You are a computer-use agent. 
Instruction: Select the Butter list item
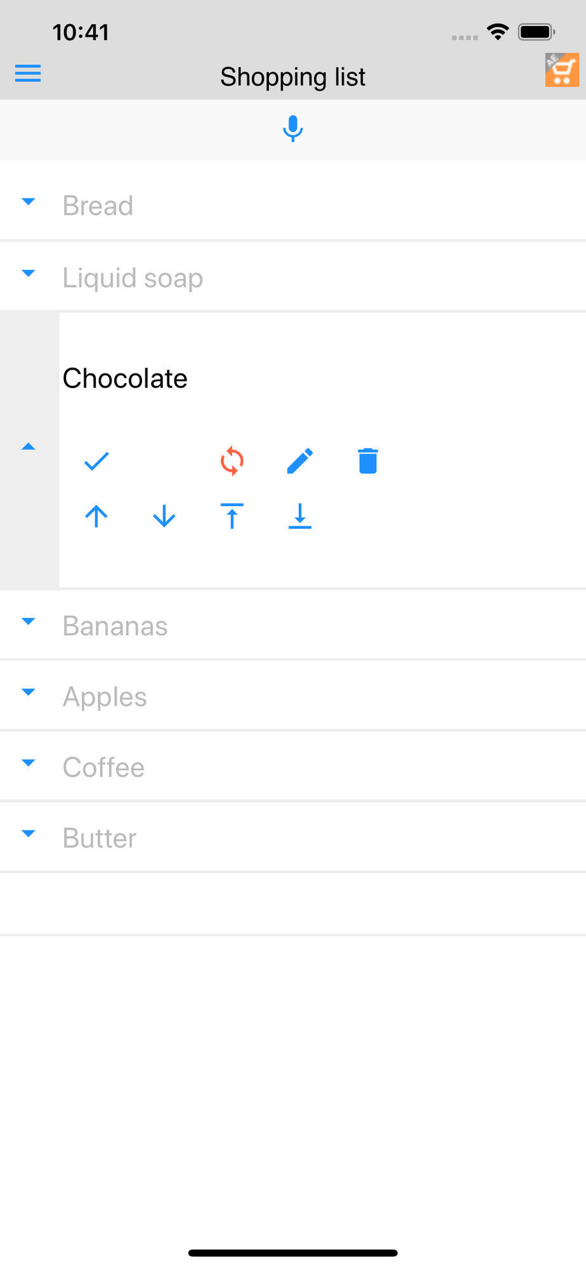(x=293, y=838)
